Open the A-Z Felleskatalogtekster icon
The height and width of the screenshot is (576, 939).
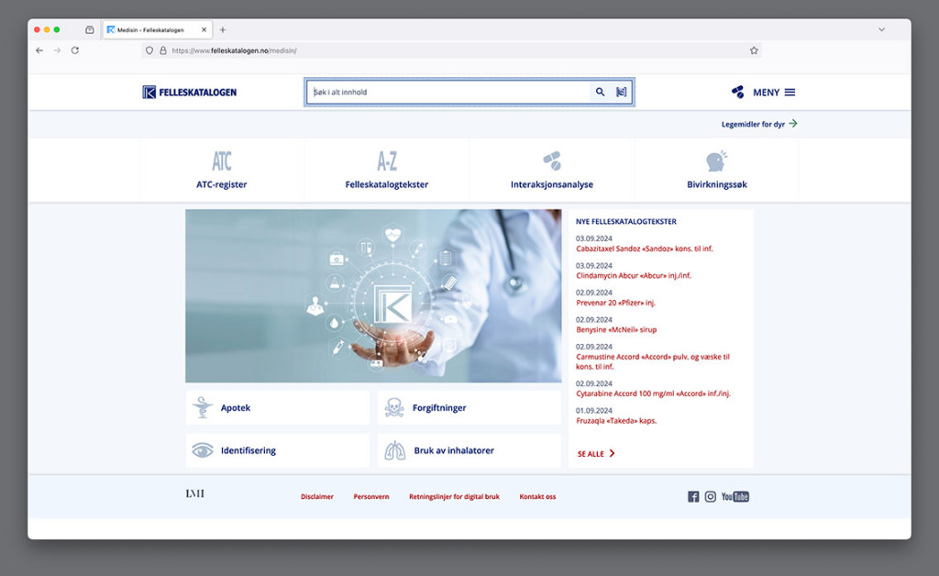click(x=387, y=162)
